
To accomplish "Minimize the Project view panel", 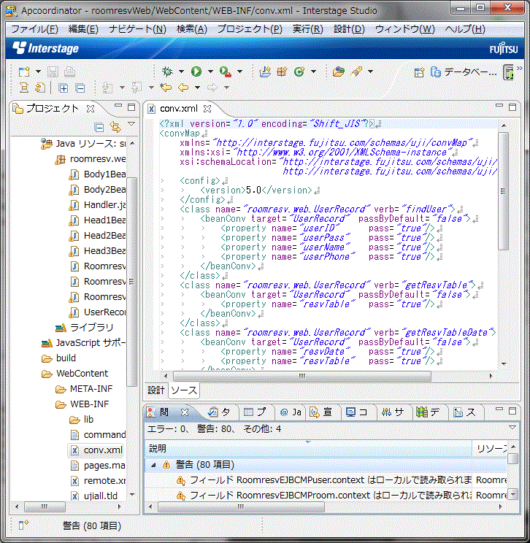I will [x=118, y=106].
